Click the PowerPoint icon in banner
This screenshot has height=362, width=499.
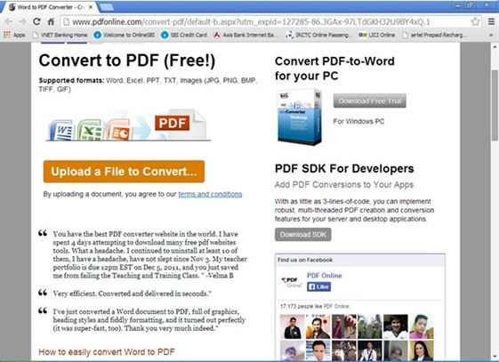(x=118, y=130)
